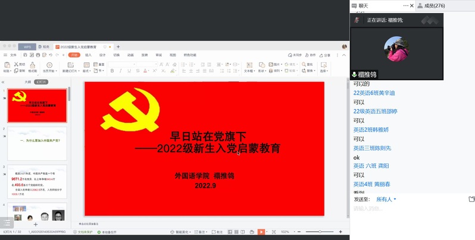Open the Transitions (切换) ribbon tab
The image size is (475, 240).
coord(116,55)
